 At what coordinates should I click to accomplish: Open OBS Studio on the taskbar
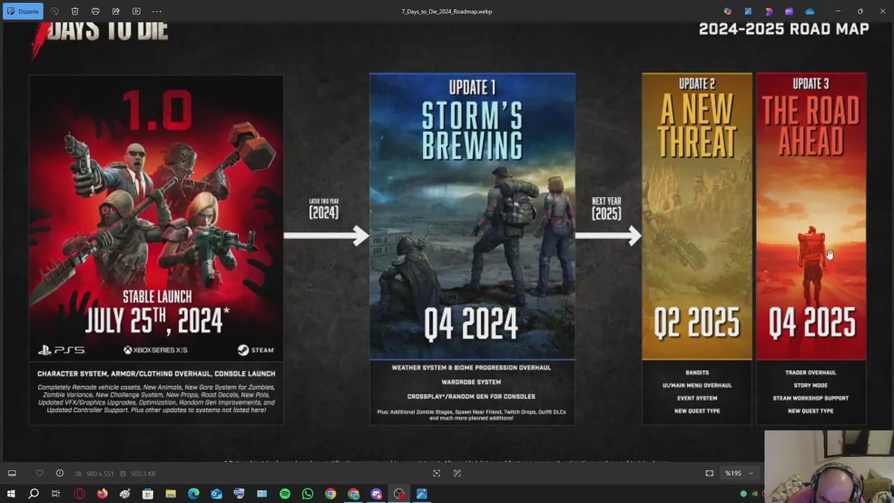pos(399,494)
